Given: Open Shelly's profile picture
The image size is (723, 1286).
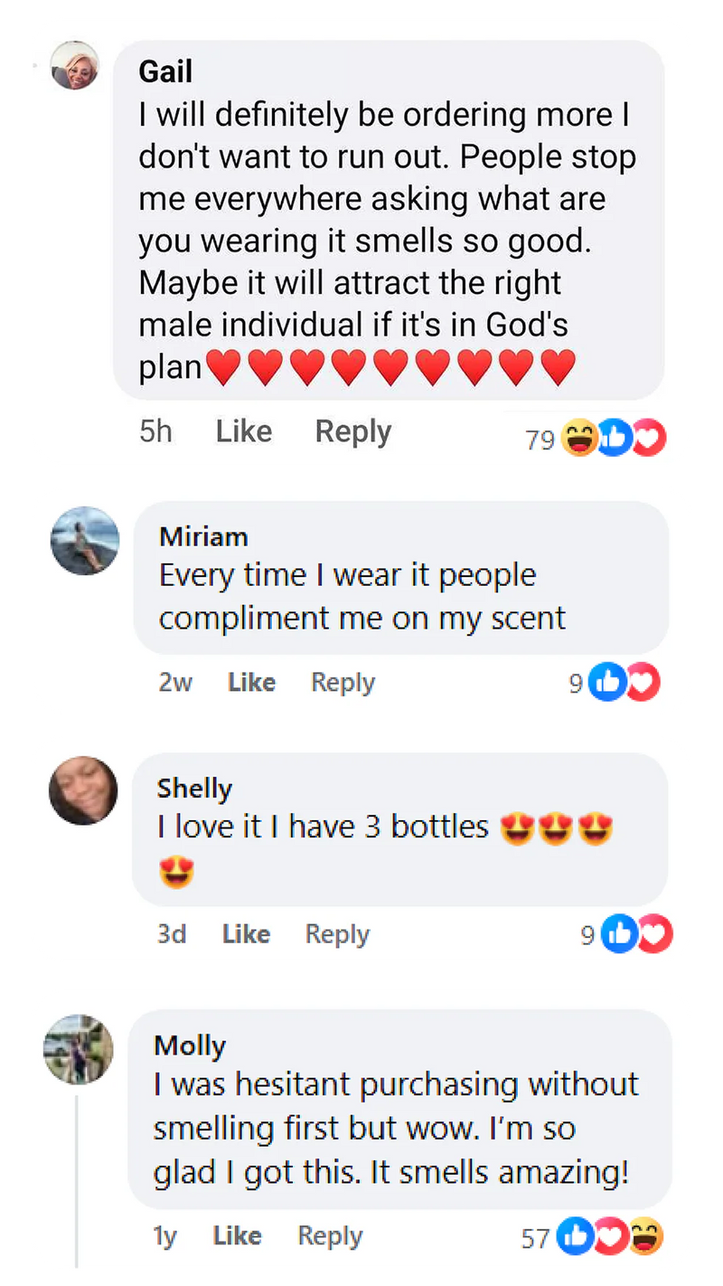Looking at the screenshot, I should 82,790.
